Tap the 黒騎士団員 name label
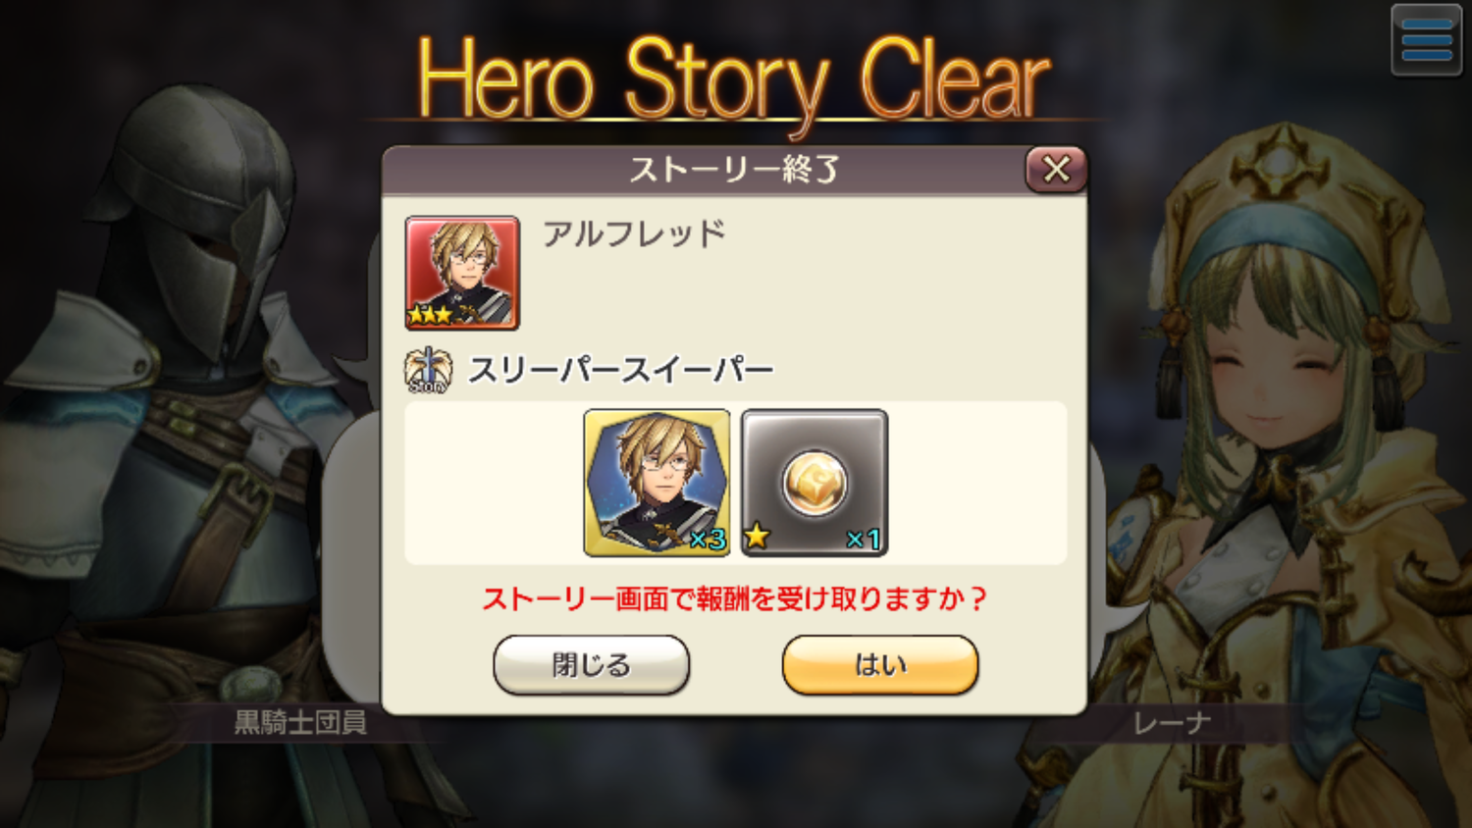The image size is (1472, 828). (300, 723)
